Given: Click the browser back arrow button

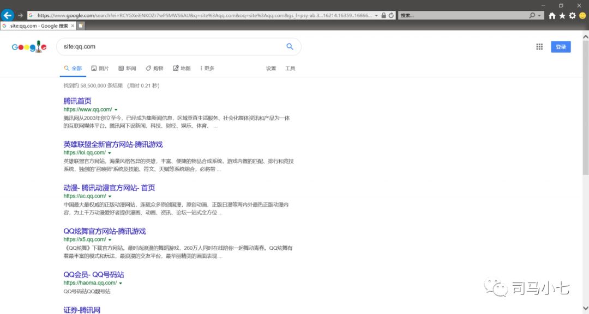Looking at the screenshot, I should [x=8, y=15].
